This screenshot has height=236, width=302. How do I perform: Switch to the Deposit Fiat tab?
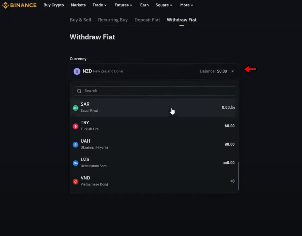point(147,20)
